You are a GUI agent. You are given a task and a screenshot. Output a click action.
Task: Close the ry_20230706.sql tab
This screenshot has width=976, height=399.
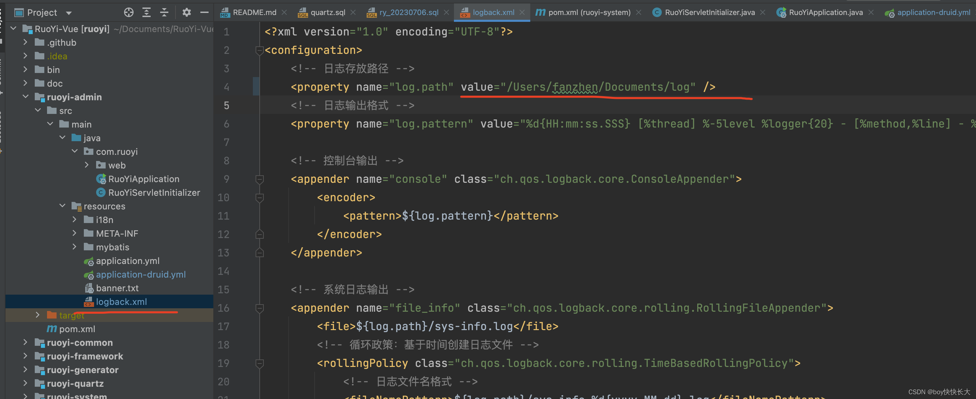coord(446,13)
